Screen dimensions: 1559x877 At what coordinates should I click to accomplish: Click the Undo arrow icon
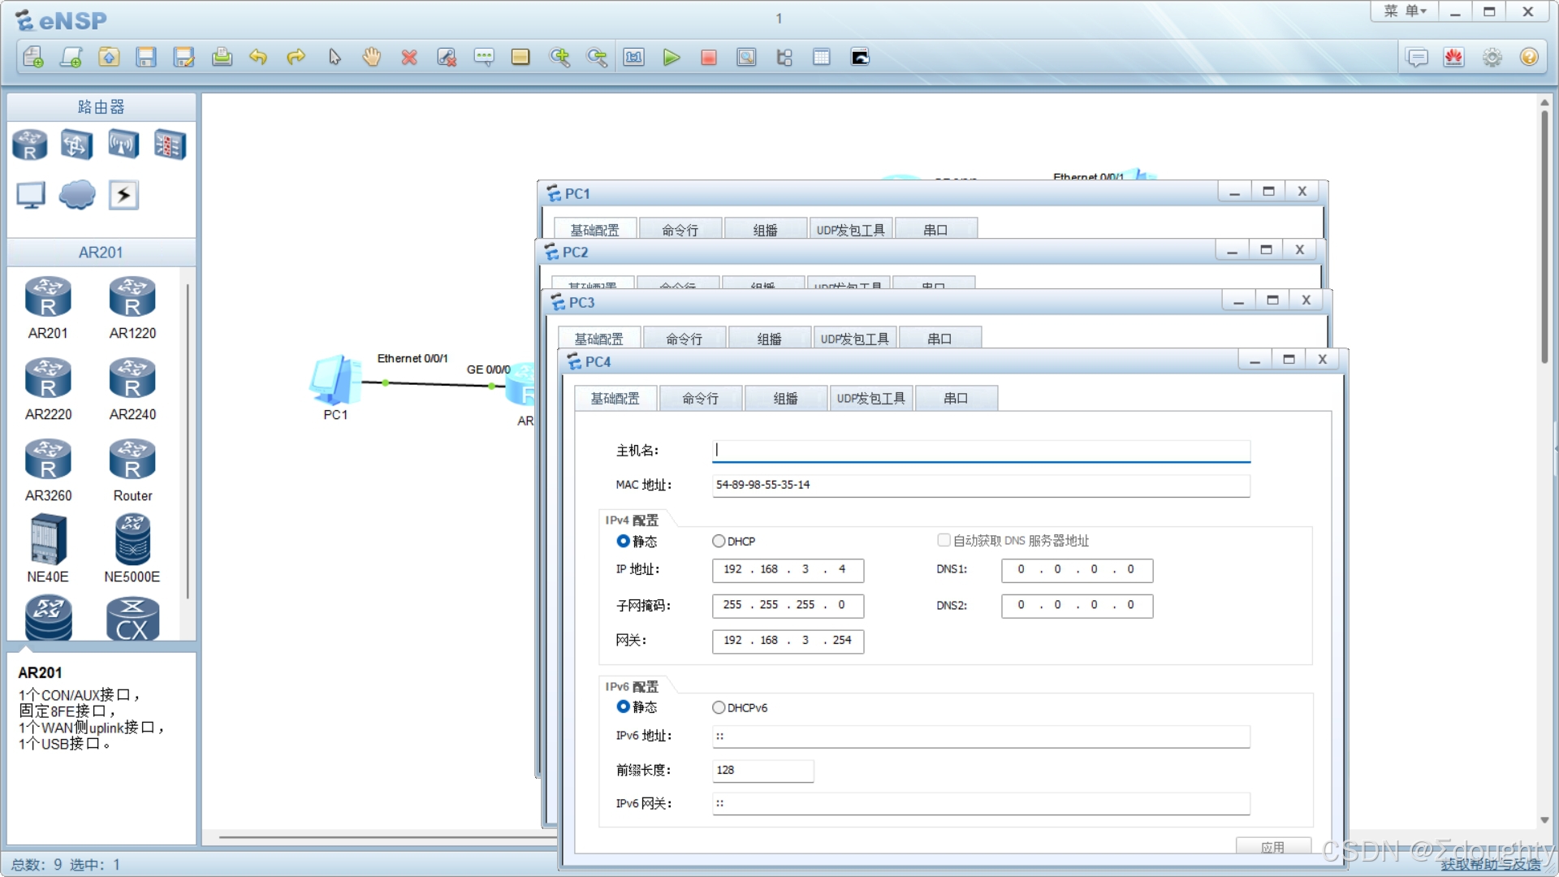coord(258,57)
